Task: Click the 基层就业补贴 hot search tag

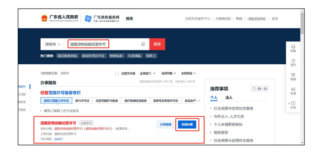Action: (67, 56)
